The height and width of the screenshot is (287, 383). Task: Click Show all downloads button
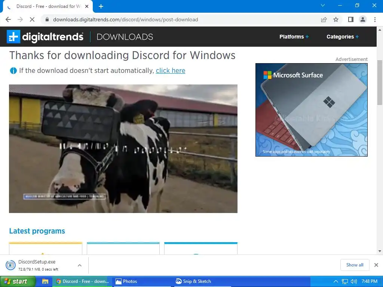click(x=355, y=265)
